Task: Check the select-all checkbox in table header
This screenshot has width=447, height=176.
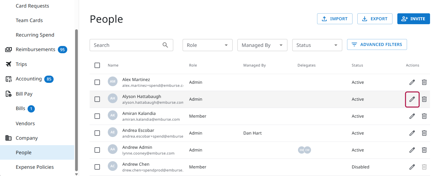Action: (x=97, y=65)
